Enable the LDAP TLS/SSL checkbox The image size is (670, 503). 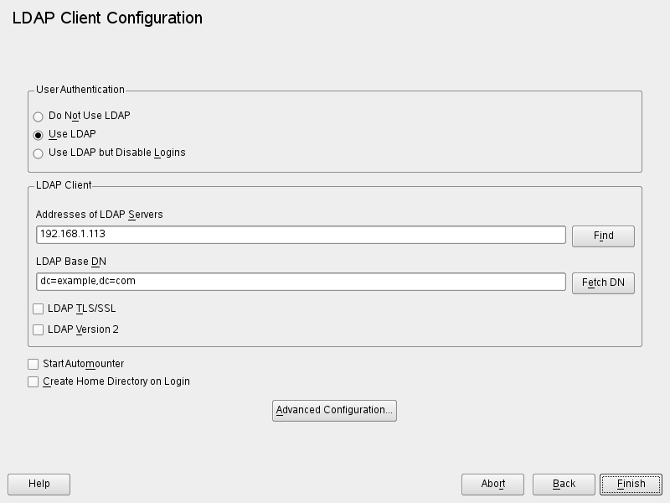(x=39, y=309)
